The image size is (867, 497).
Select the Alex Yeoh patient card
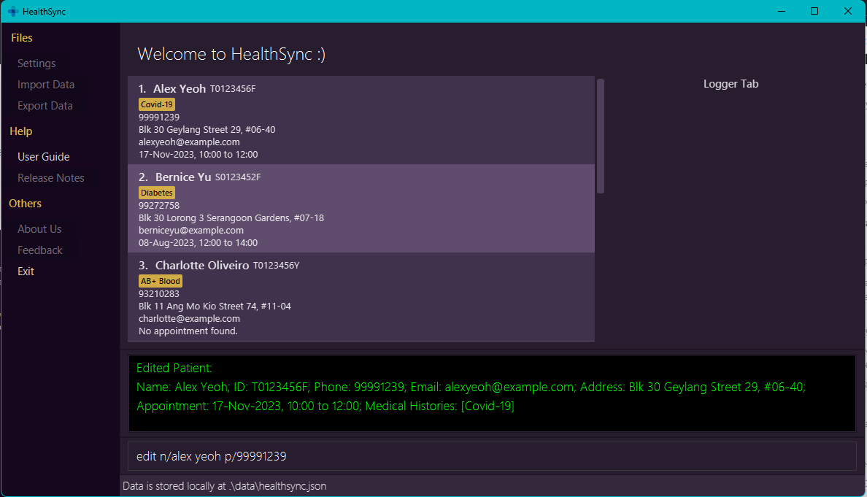(361, 120)
